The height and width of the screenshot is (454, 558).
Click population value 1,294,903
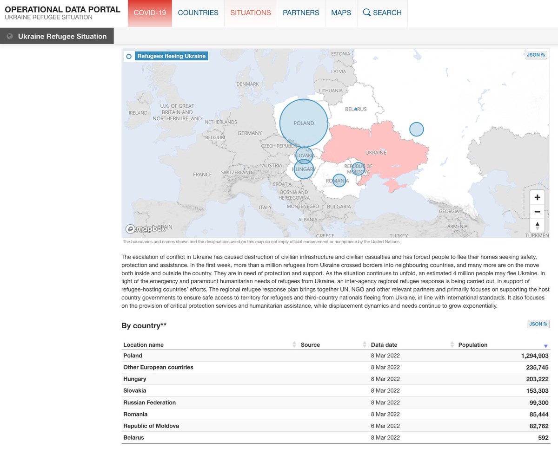point(535,356)
